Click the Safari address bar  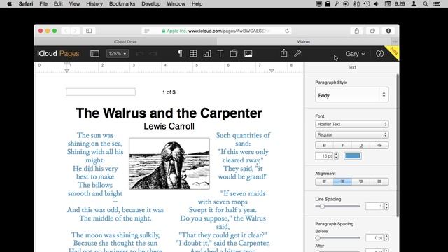coord(216,31)
